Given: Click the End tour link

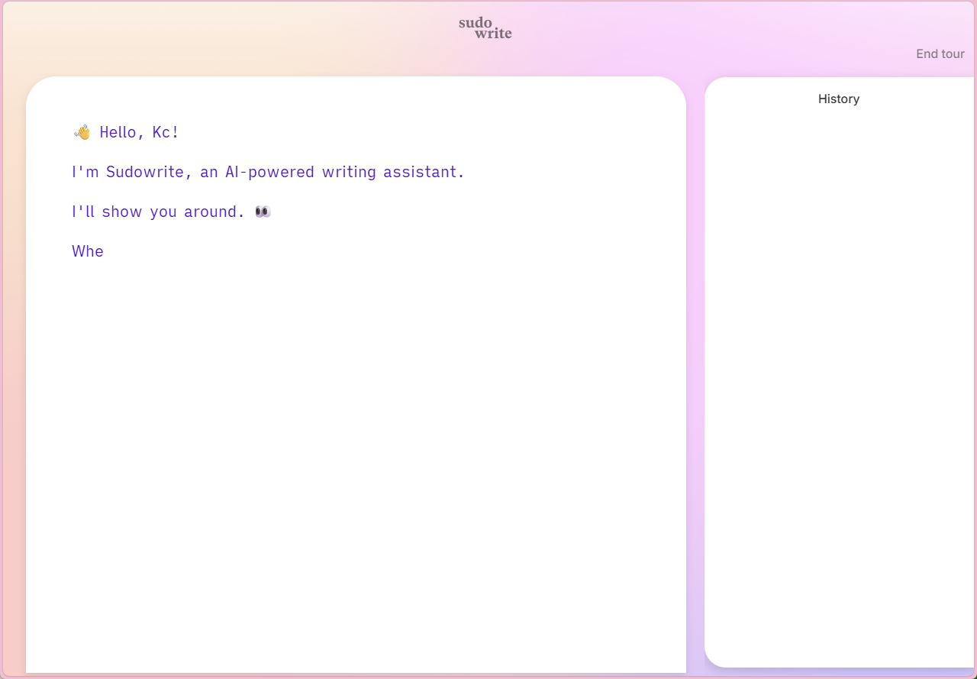Looking at the screenshot, I should point(940,54).
